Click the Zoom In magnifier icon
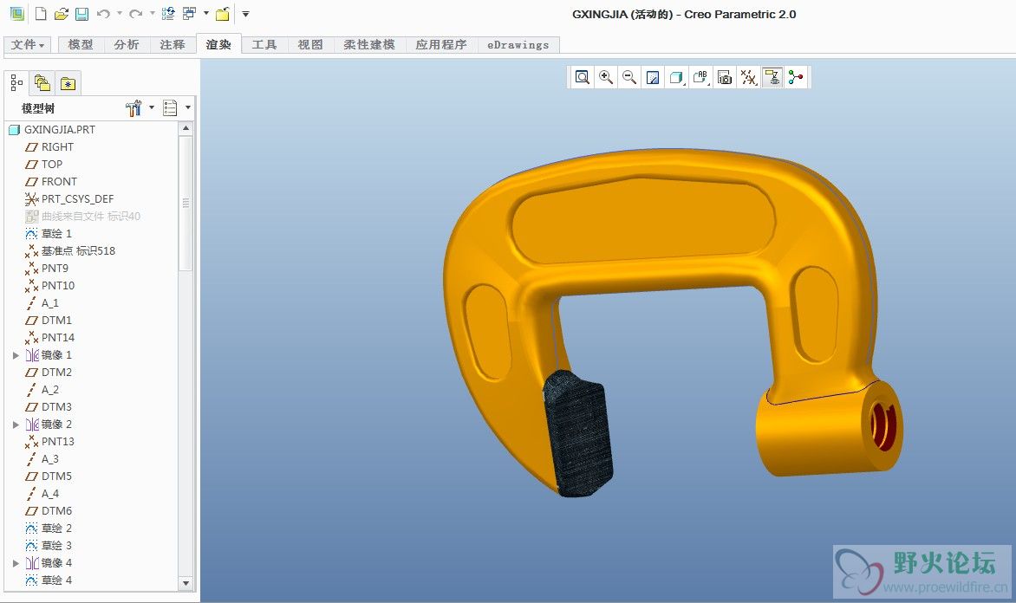The height and width of the screenshot is (603, 1016). 606,78
